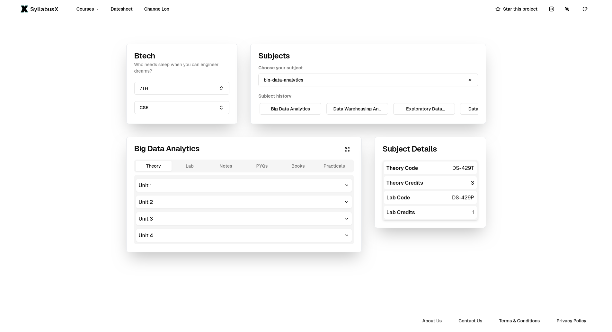Click the sparkles icon in header
The width and height of the screenshot is (612, 332).
click(x=567, y=9)
